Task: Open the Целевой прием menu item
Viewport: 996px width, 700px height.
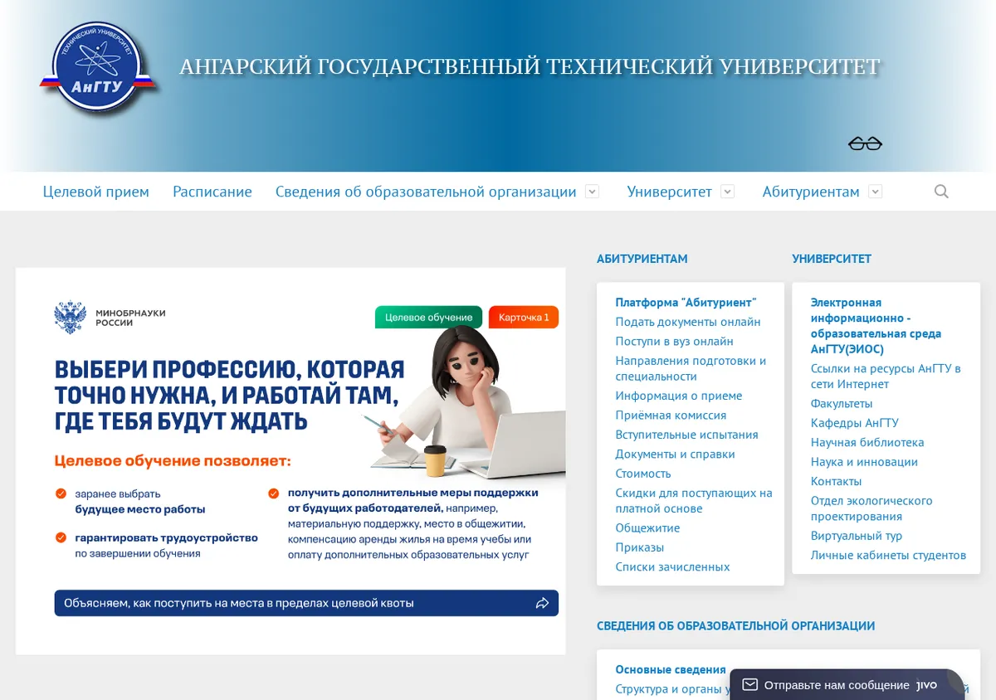Action: (x=96, y=192)
